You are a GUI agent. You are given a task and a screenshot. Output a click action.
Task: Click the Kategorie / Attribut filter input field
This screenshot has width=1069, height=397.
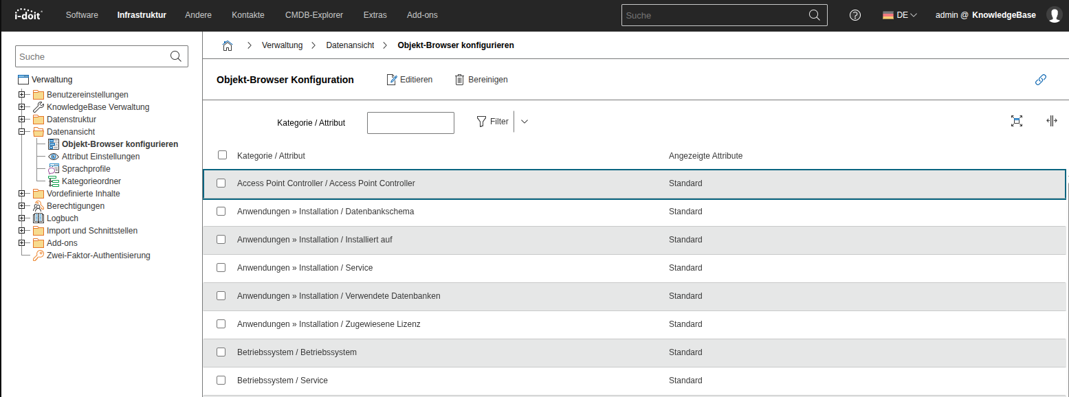tap(410, 123)
